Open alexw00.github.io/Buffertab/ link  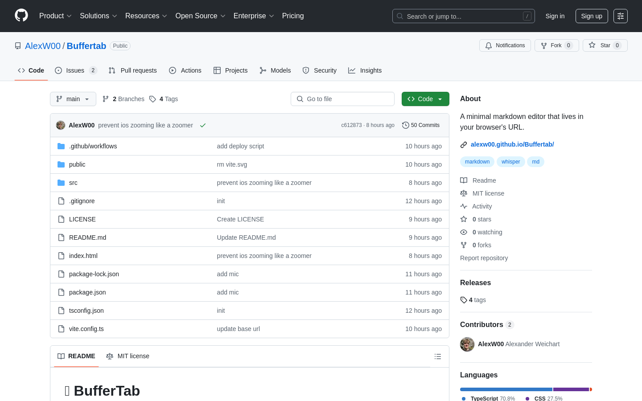pos(512,144)
